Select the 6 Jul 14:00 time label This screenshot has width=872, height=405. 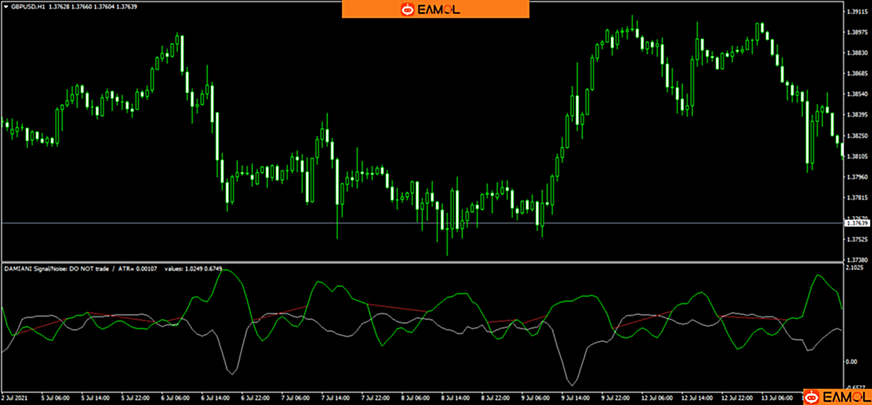click(x=216, y=397)
